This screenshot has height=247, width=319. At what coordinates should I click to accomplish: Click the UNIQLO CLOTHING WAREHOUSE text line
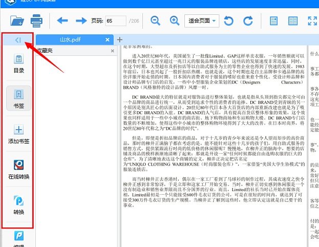[x=214, y=164]
